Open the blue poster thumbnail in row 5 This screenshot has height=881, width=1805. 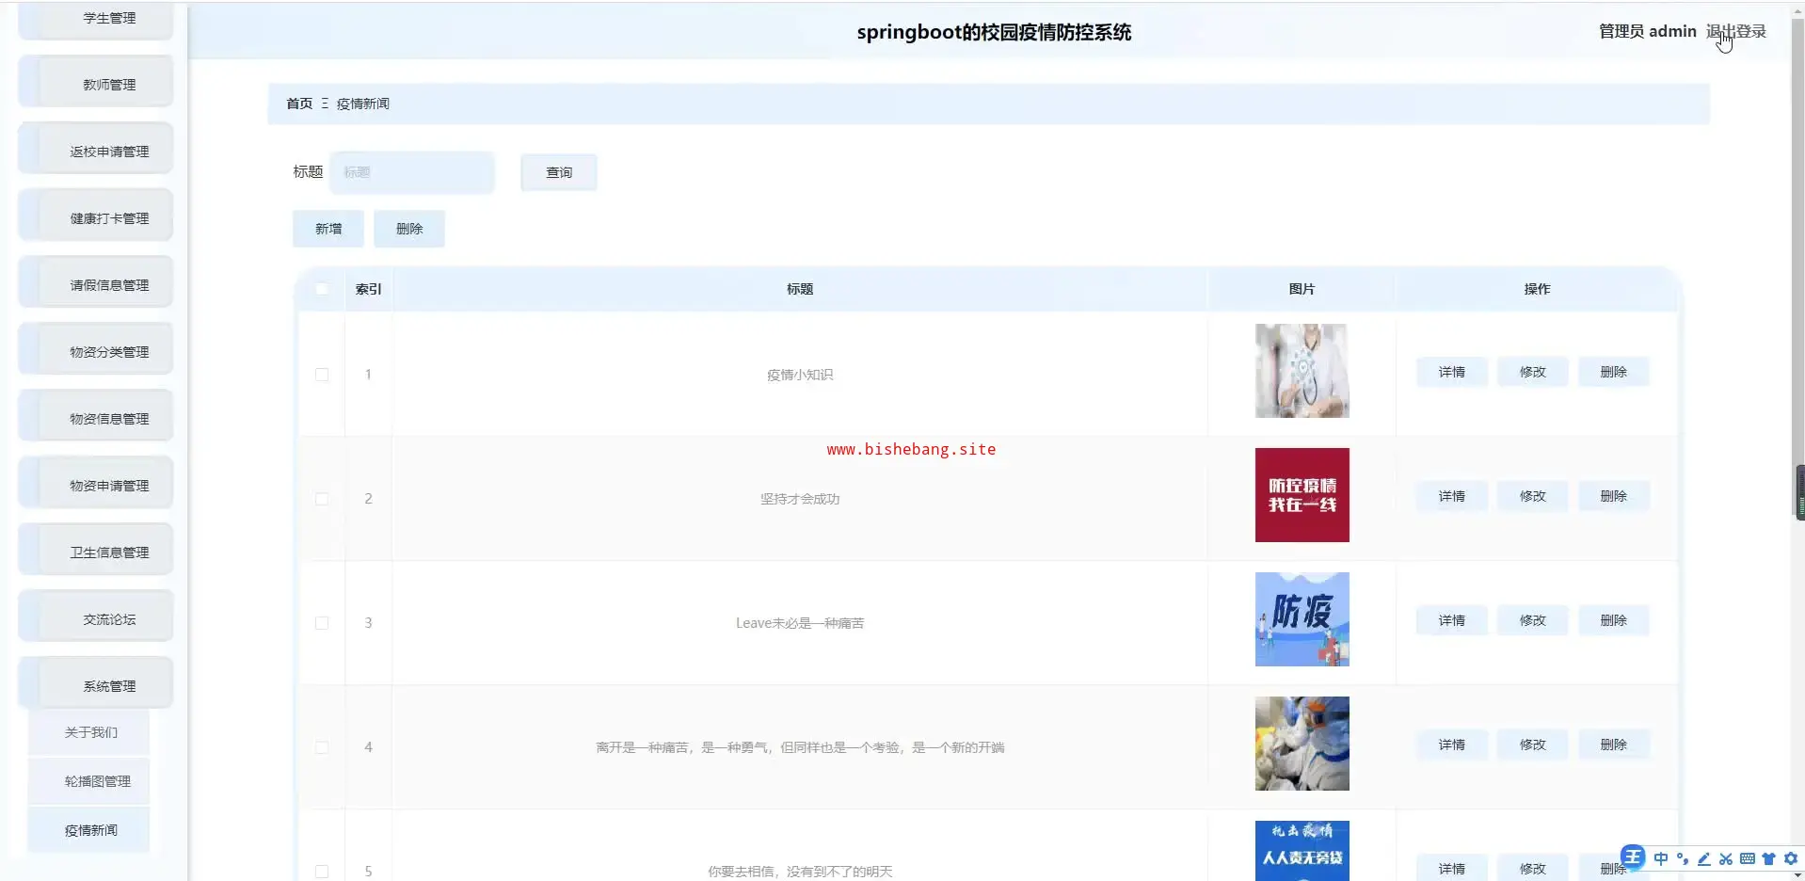pos(1302,851)
